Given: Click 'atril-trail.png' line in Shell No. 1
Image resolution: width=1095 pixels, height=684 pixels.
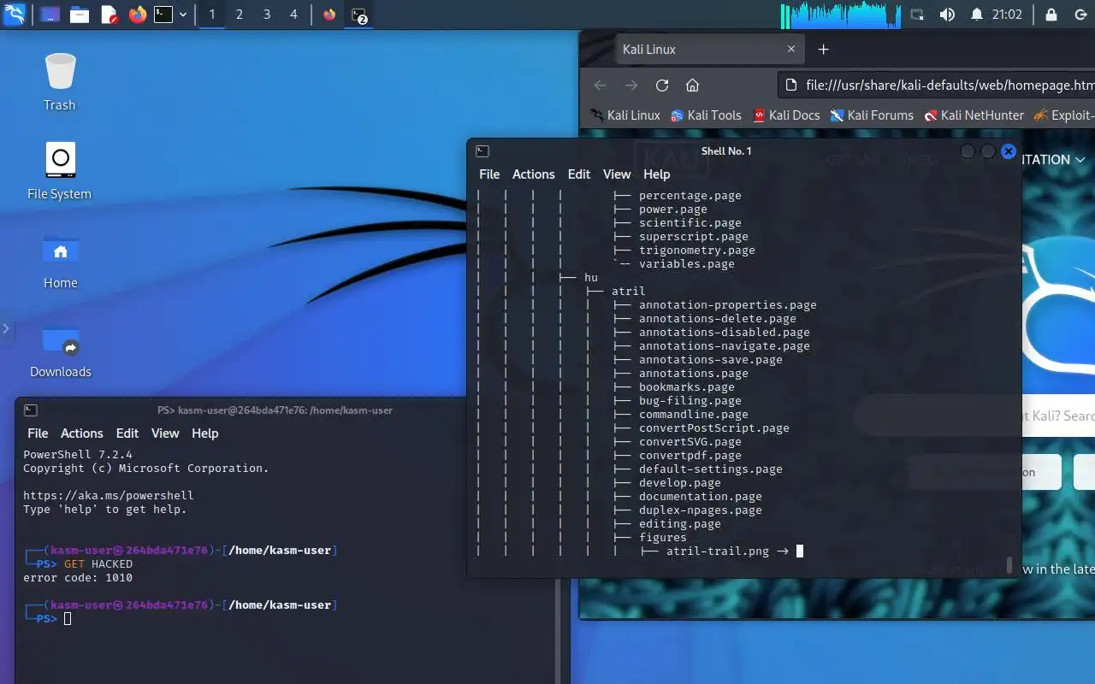Looking at the screenshot, I should pos(717,551).
